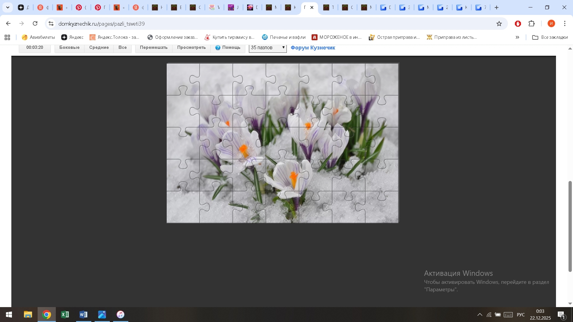Open Word from the taskbar
The height and width of the screenshot is (322, 573).
(x=84, y=315)
